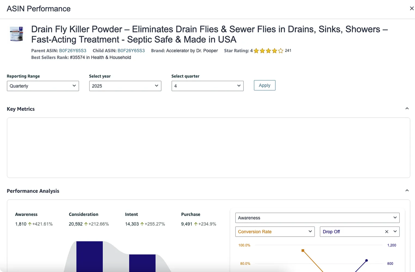Click the fourth star in the Star Rating
Viewport: 415px width, 272px height.
tap(274, 51)
